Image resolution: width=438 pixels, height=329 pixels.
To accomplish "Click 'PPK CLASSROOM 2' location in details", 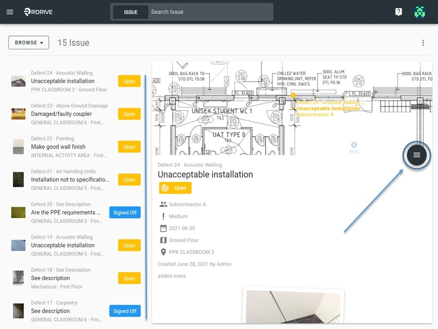I will (191, 252).
